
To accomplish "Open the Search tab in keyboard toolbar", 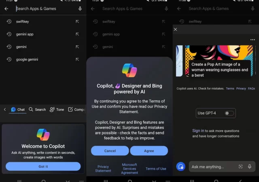I will click(x=37, y=110).
